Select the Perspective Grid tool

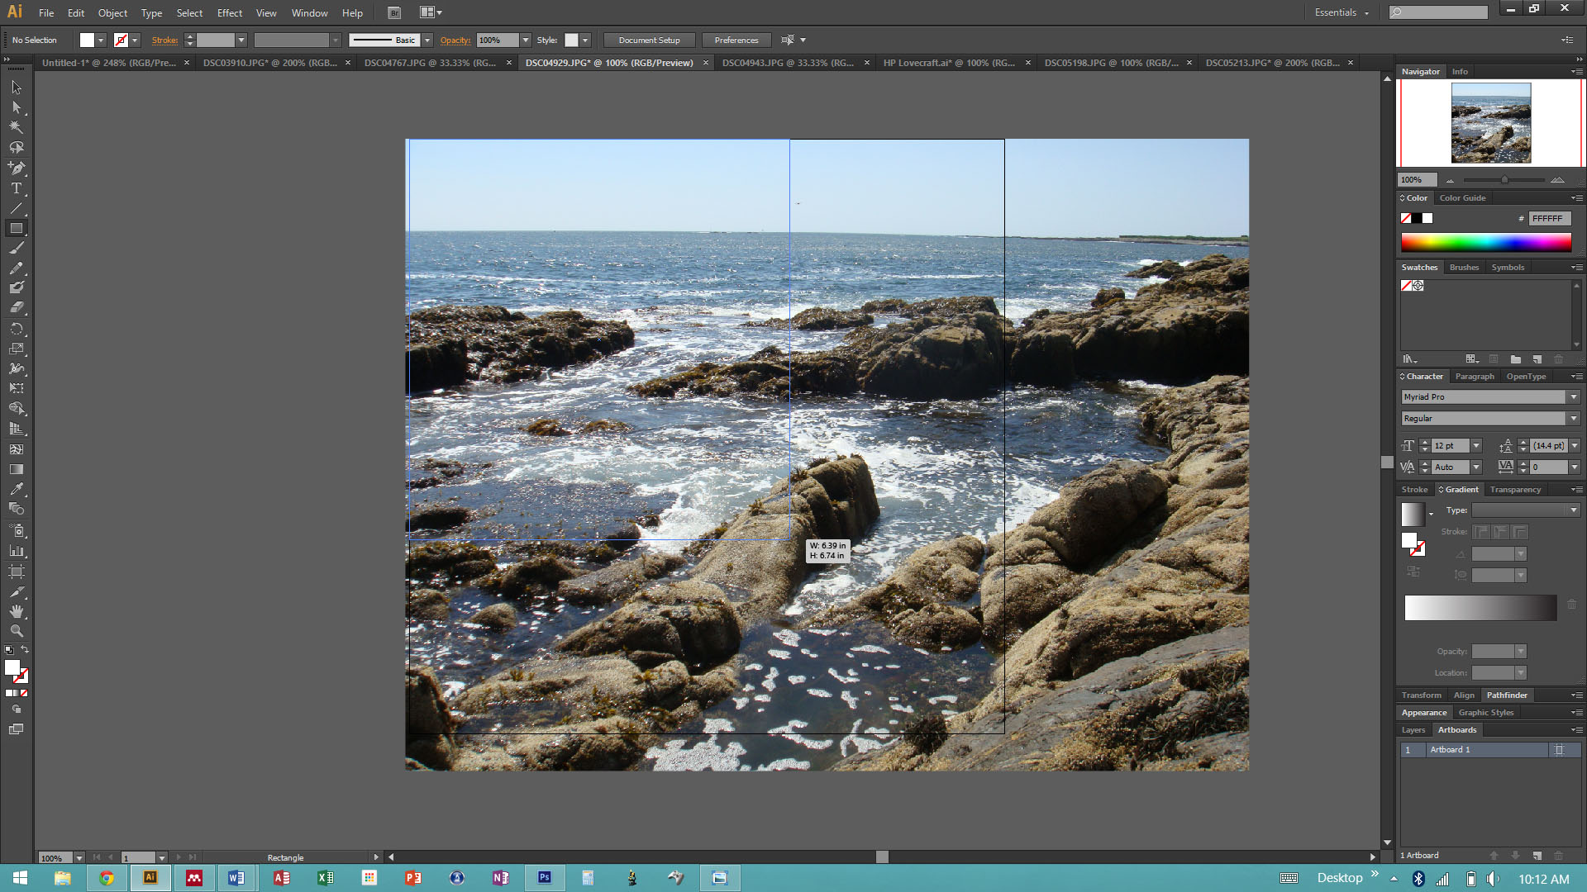tap(16, 429)
